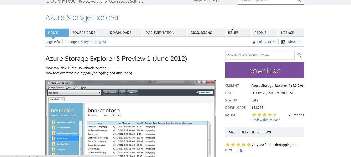Open the Azure Storage Explorer screenshot image

131,118
